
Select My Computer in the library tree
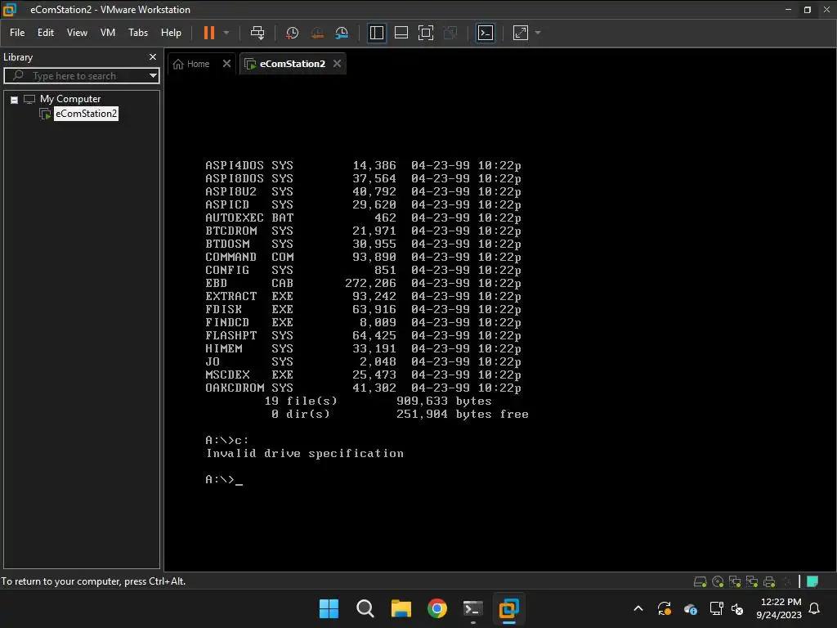(70, 99)
